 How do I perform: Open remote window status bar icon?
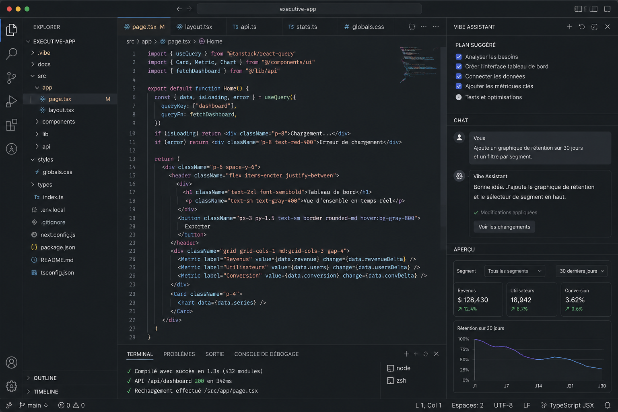[x=9, y=405]
